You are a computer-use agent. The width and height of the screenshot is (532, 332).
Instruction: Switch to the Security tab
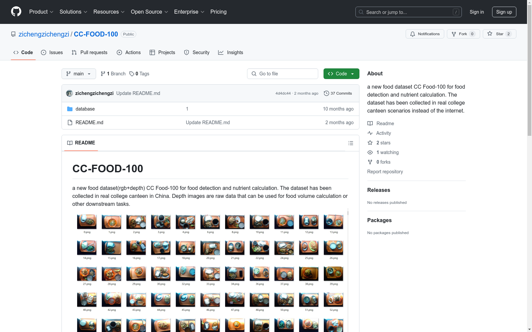(x=197, y=52)
